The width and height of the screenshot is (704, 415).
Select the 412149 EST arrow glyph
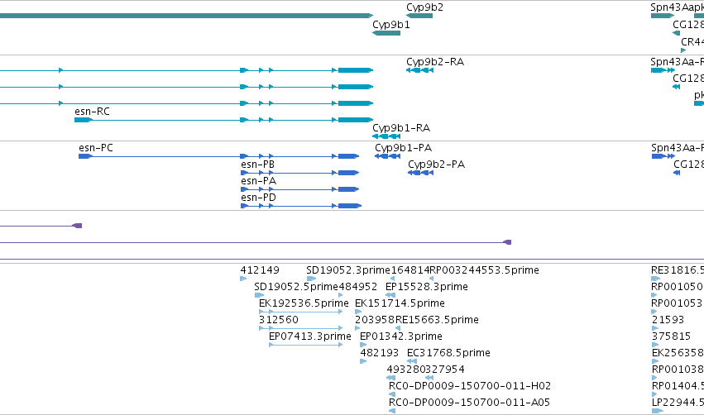pos(243,279)
